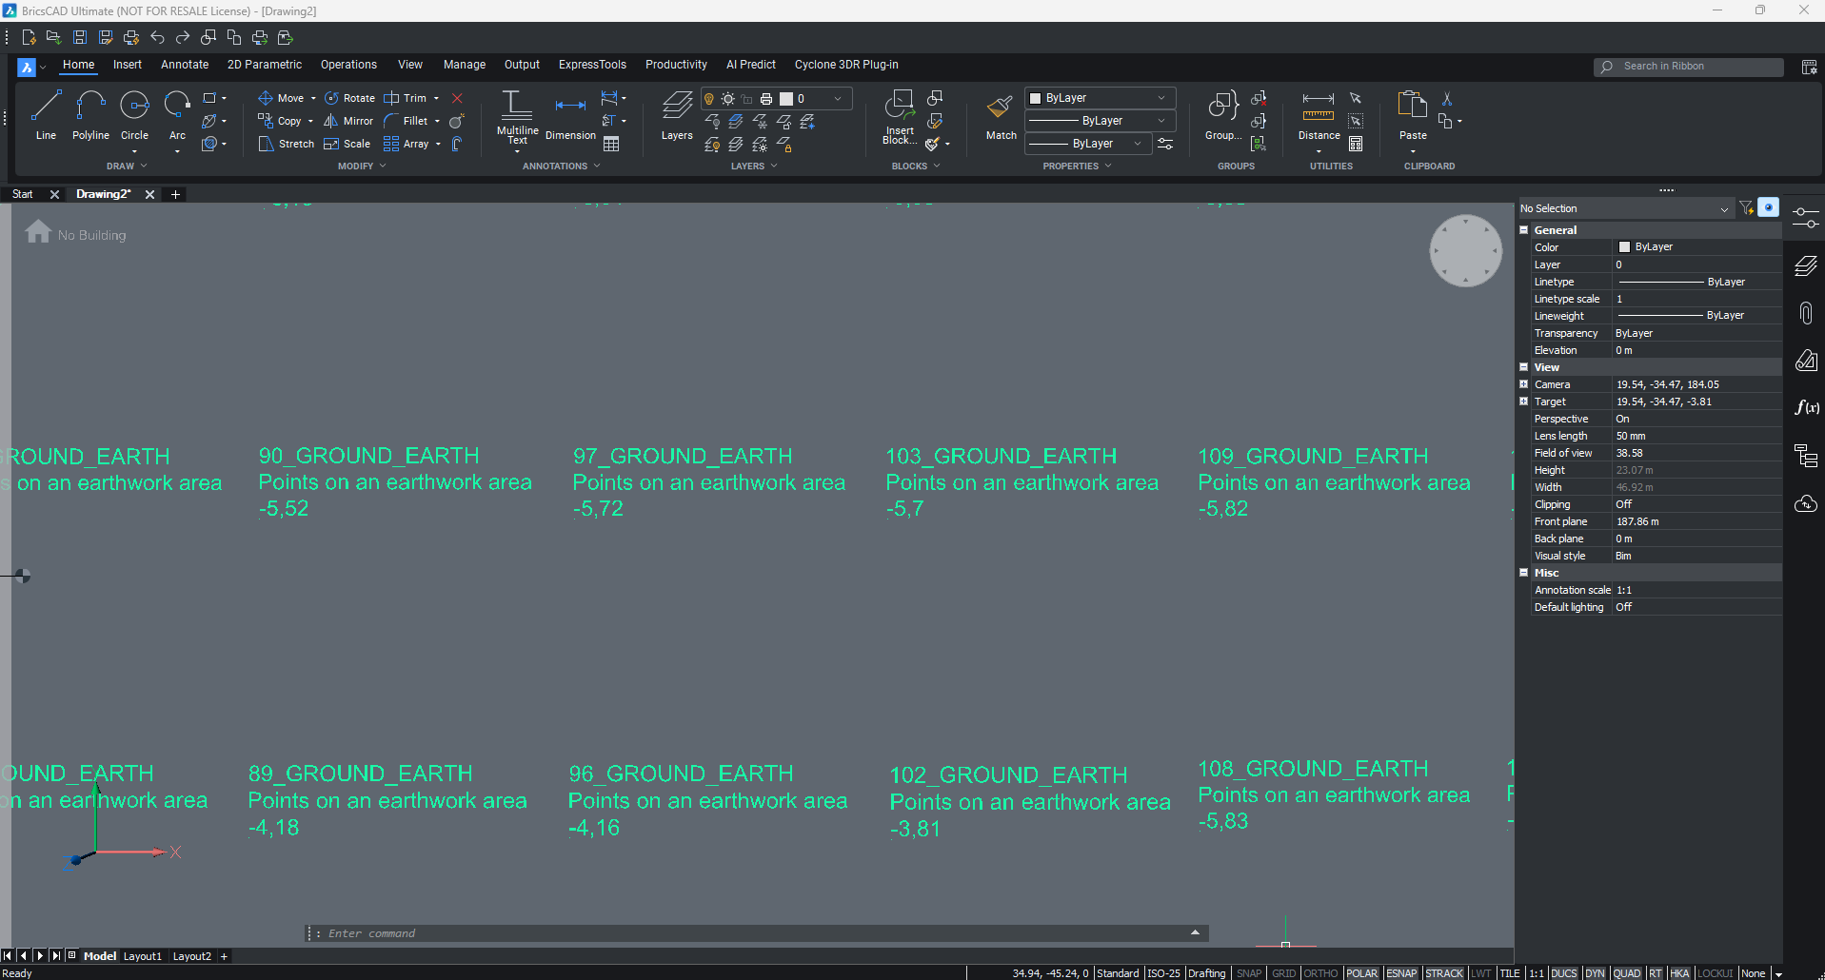The image size is (1825, 980).
Task: Click the Match properties icon
Action: 1001,107
